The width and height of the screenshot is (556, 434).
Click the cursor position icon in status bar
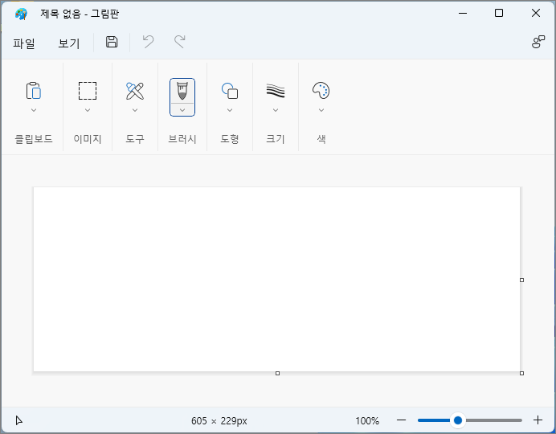[19, 420]
